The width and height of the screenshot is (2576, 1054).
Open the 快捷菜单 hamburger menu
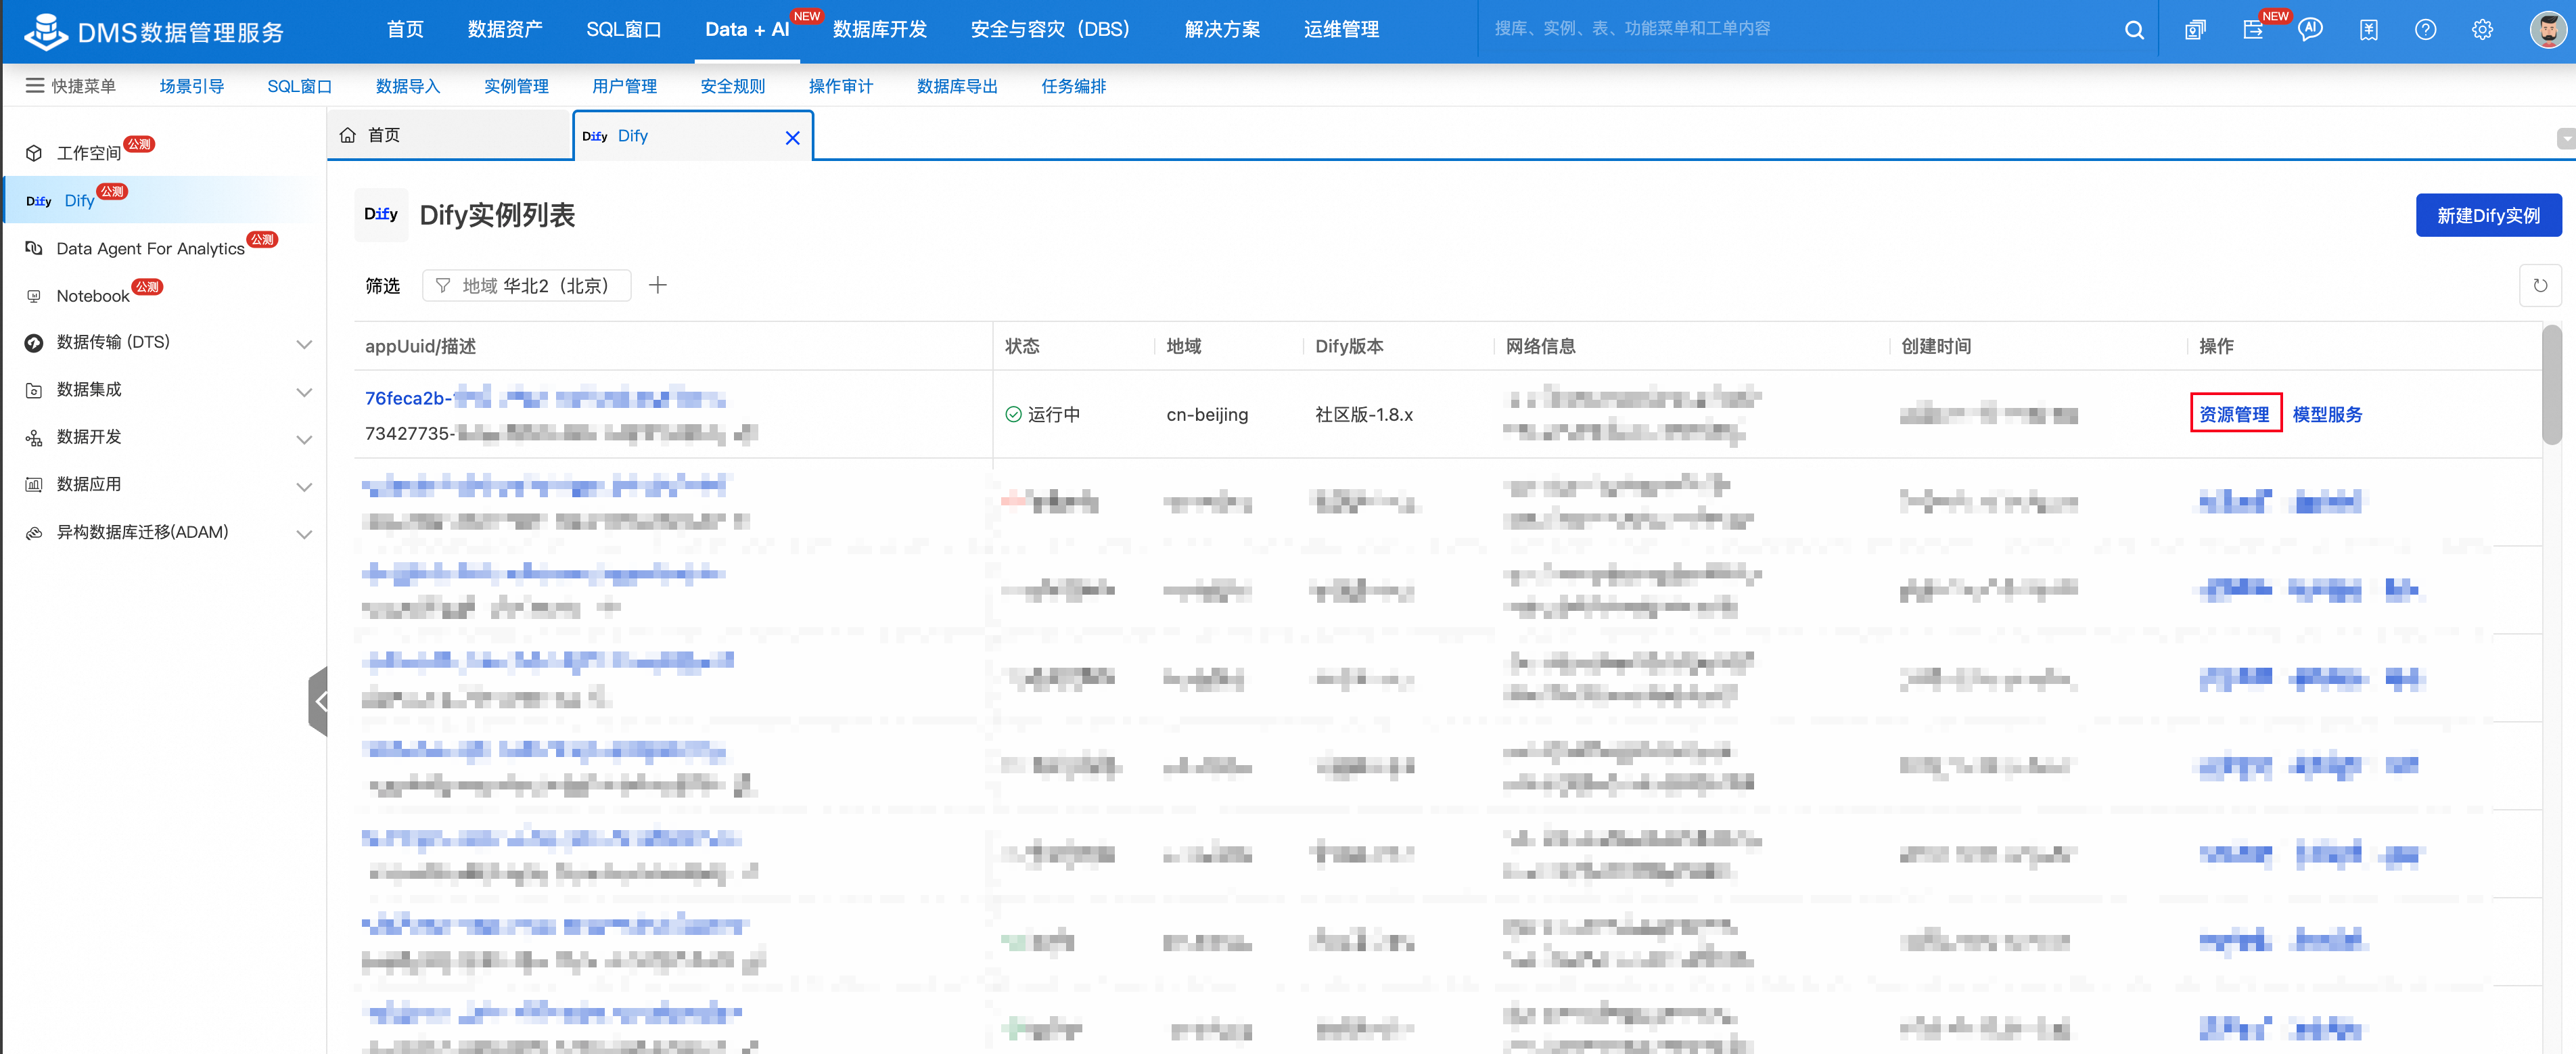[70, 86]
